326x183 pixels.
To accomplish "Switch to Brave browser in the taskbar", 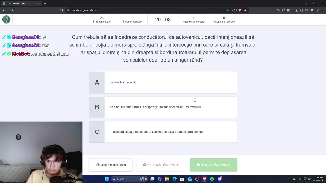I will point(205,179).
